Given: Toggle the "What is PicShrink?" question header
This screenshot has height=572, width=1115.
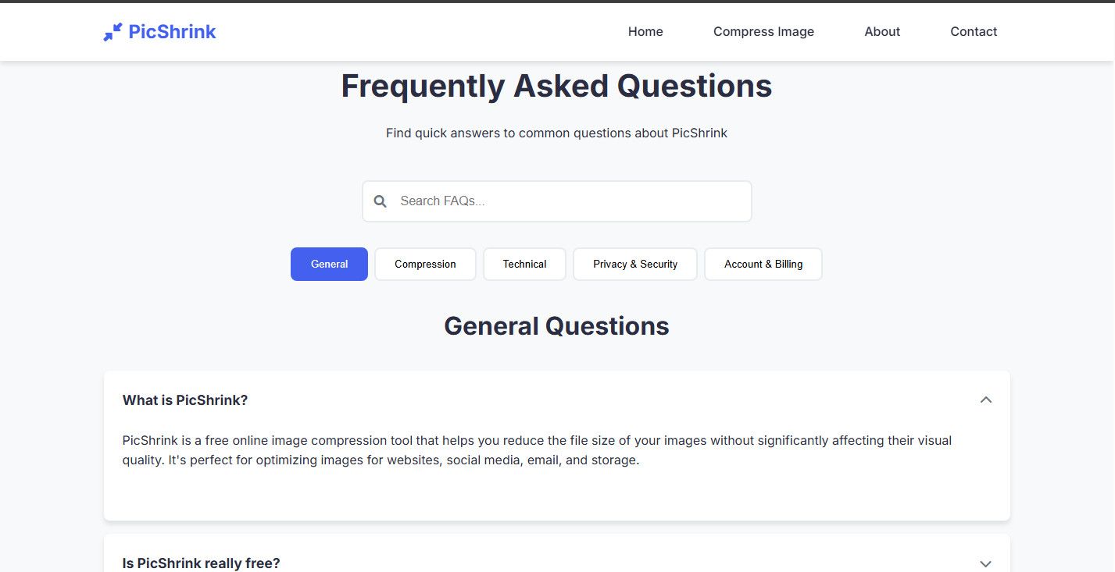Looking at the screenshot, I should pos(185,400).
